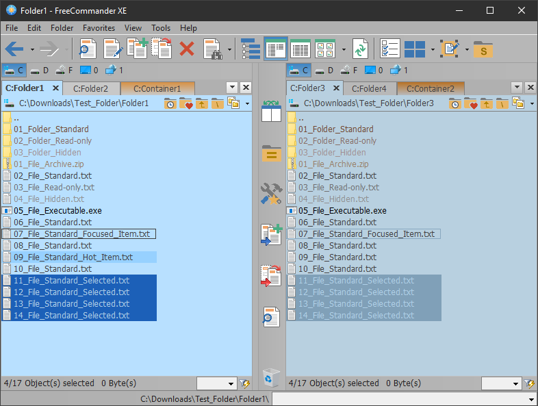538x406 pixels.
Task: Open the View file toolbar icon
Action: 87,49
